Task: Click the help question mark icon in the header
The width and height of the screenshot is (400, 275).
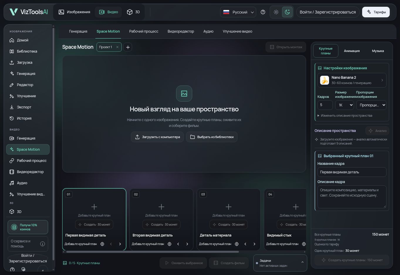Action: 263,12
